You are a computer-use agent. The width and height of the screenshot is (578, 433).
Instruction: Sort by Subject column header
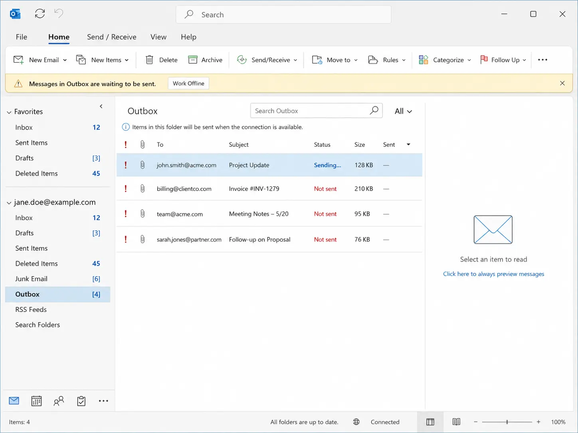[239, 144]
